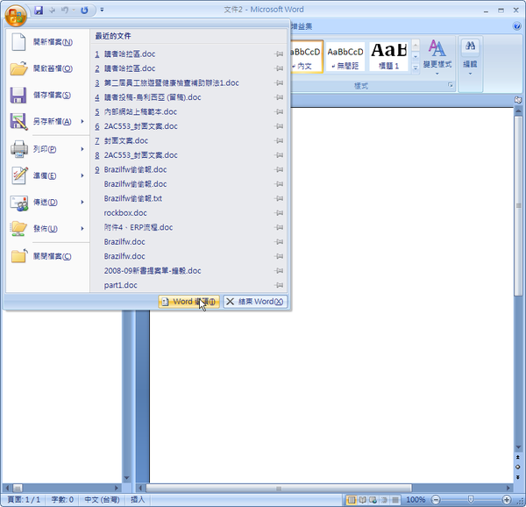
Task: Click the zoom in plus icon
Action: [x=507, y=500]
